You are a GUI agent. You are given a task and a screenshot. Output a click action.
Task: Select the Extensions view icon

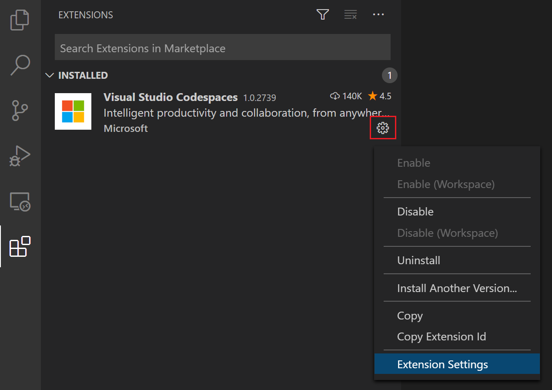[20, 246]
